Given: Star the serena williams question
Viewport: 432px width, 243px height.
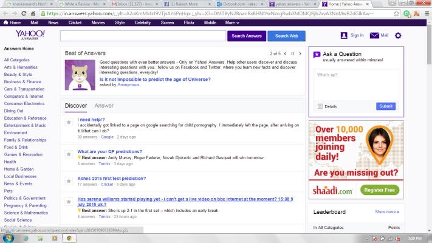Looking at the screenshot, I should click(x=69, y=202).
